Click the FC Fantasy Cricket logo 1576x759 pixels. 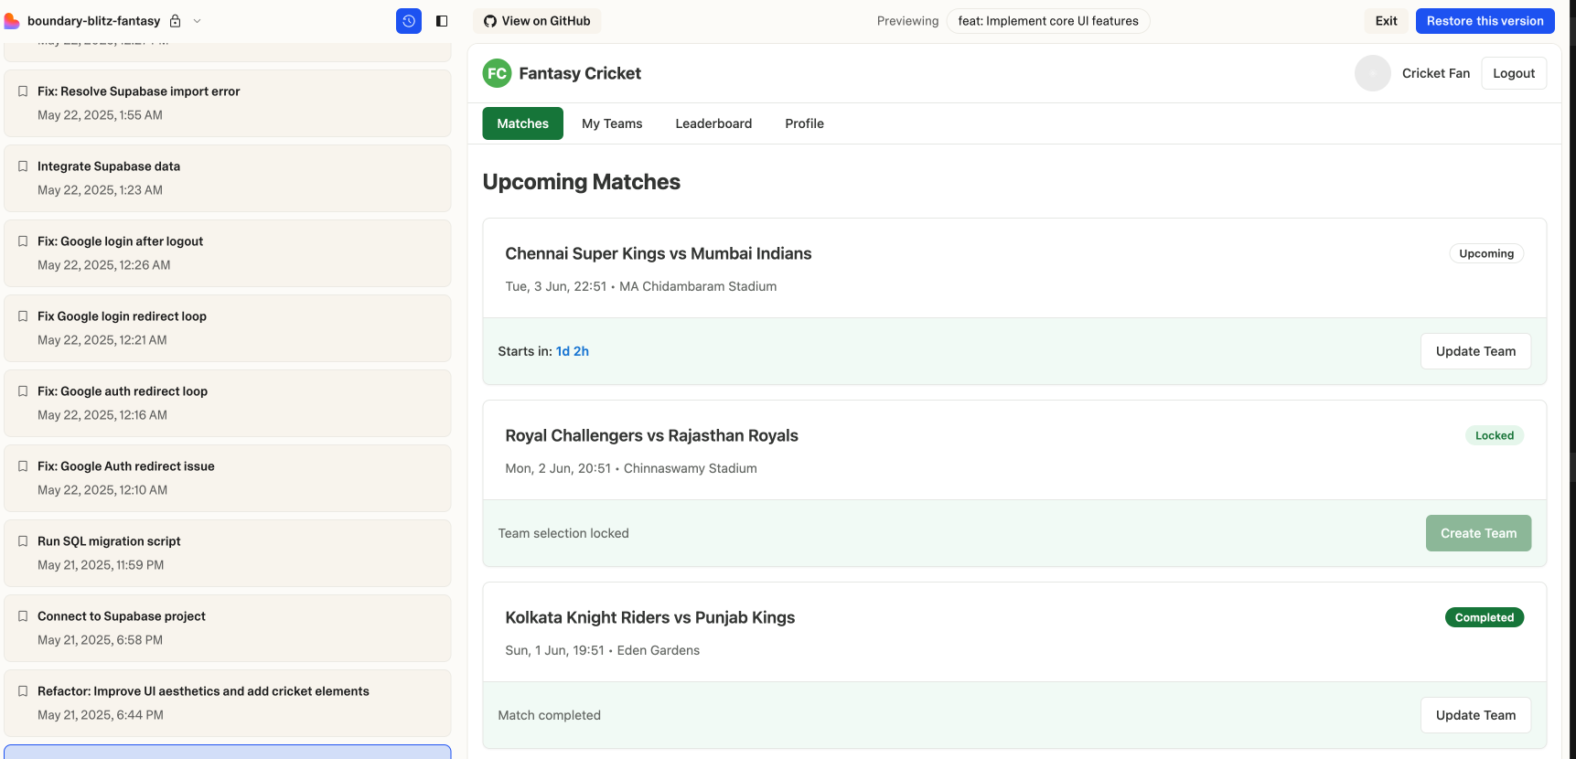[497, 73]
